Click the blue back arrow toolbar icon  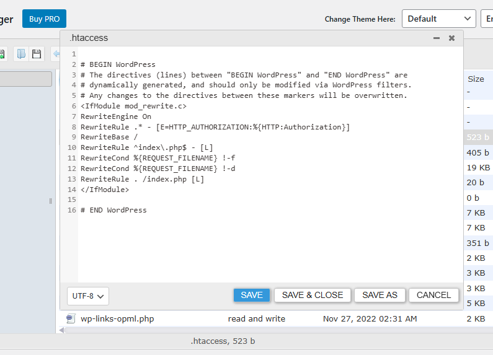56,54
